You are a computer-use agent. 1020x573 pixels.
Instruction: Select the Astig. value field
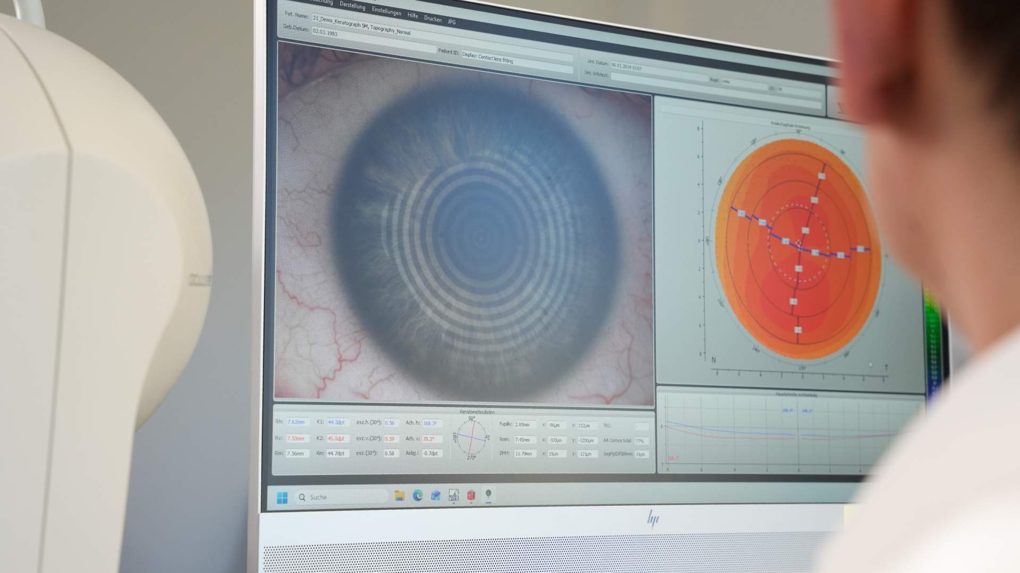coord(431,454)
